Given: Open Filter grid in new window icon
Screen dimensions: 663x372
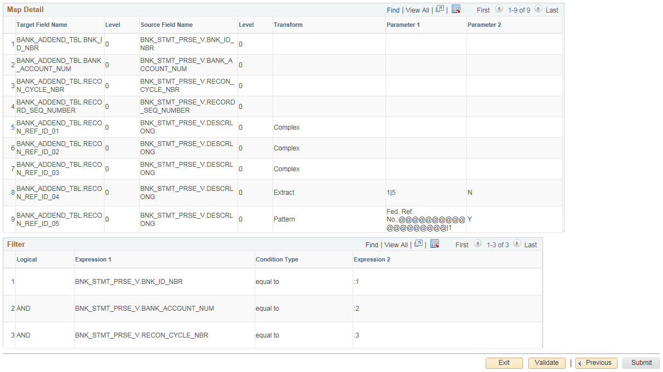Looking at the screenshot, I should 418,244.
